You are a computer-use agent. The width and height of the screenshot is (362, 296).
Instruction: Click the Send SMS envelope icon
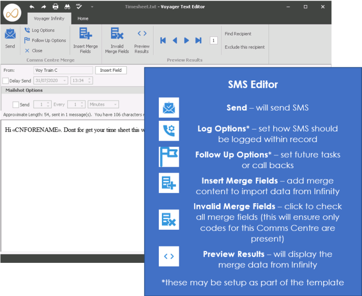click(x=10, y=35)
